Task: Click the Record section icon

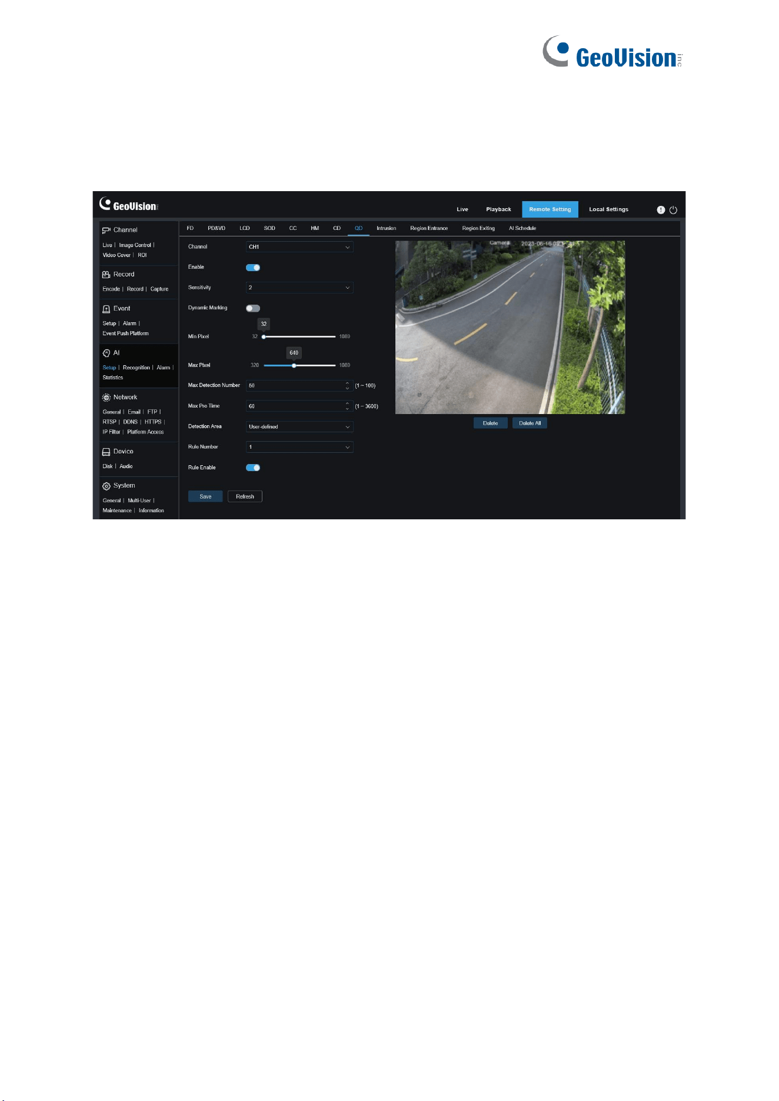Action: [106, 275]
